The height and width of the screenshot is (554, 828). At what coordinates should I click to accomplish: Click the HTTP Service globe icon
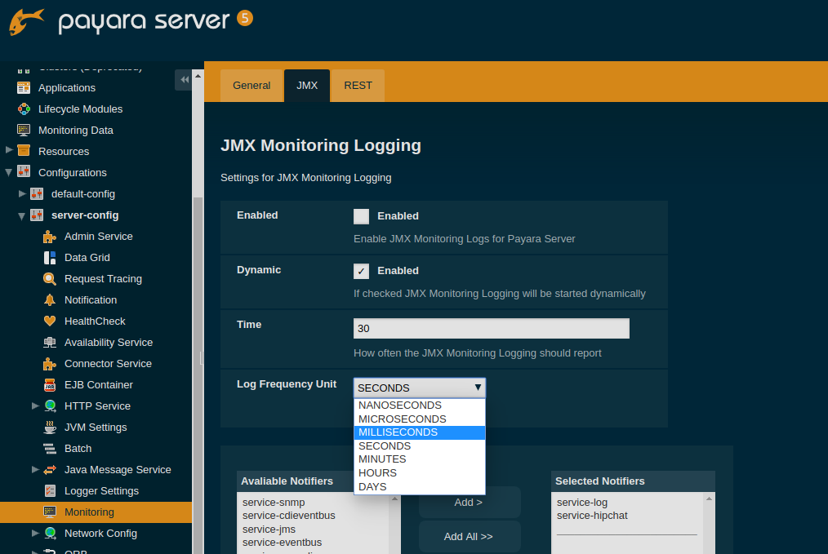point(50,406)
